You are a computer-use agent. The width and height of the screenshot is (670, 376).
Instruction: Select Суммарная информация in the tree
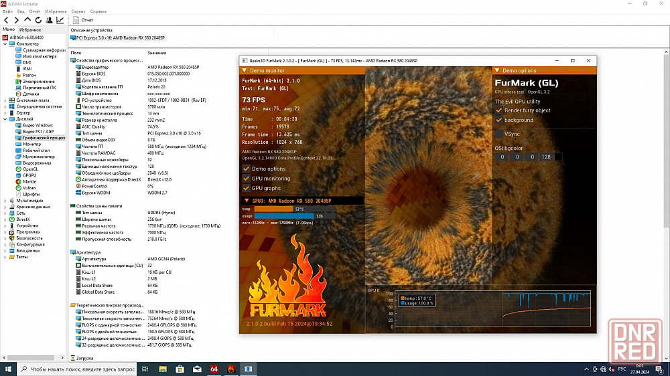coord(44,50)
